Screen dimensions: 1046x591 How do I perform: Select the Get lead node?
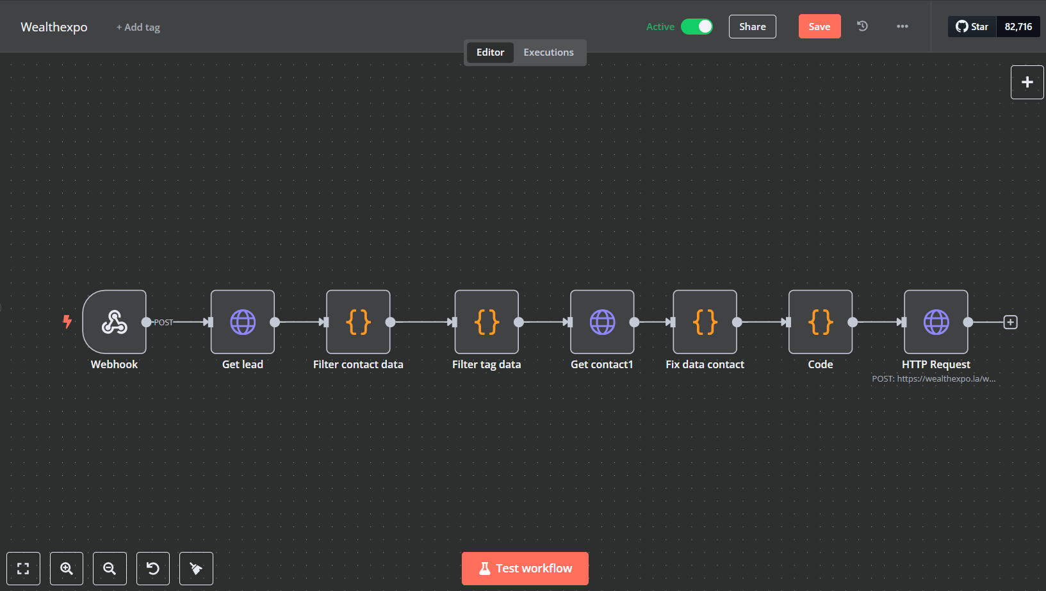[243, 322]
